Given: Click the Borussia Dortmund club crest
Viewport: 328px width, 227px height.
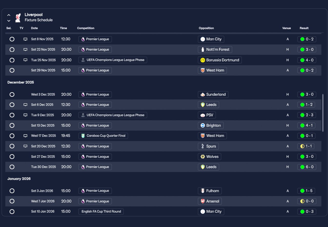Looking at the screenshot, I should click(x=203, y=60).
